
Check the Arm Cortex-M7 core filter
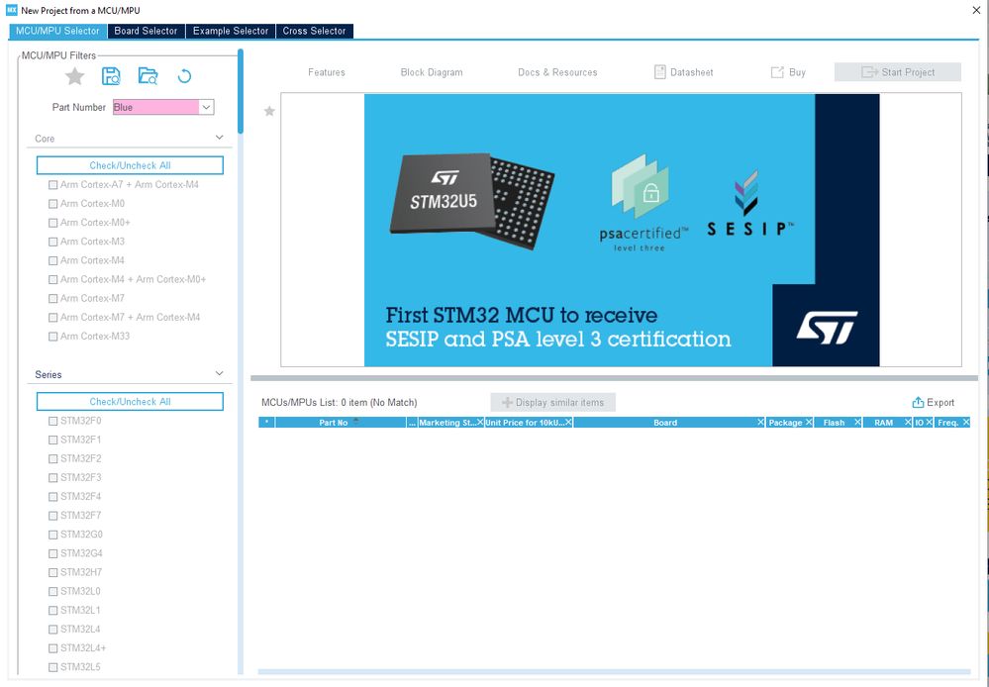coord(53,298)
